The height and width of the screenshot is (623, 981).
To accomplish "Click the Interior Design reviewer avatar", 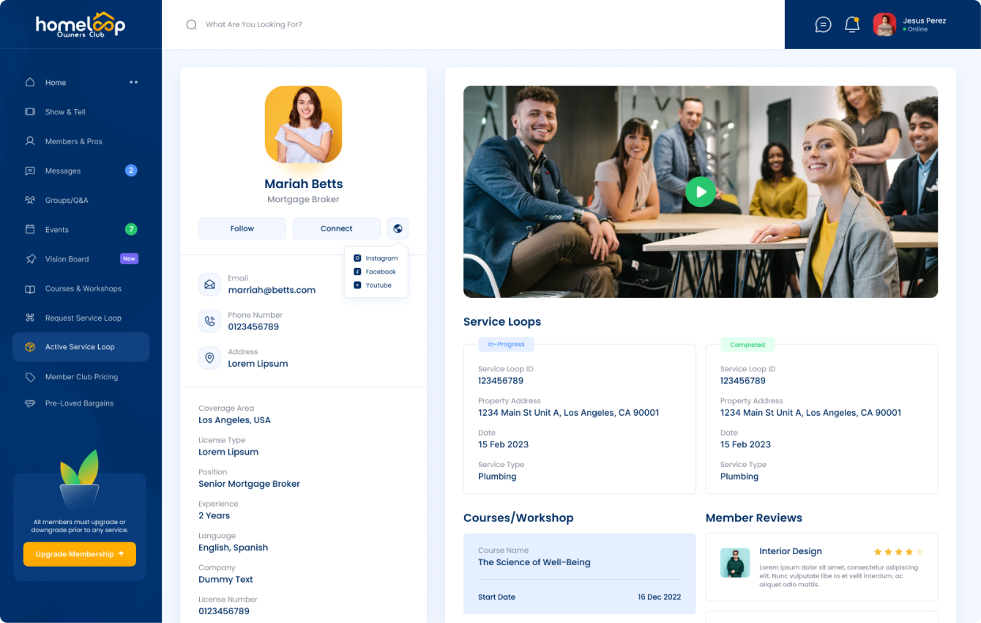I will pyautogui.click(x=735, y=563).
